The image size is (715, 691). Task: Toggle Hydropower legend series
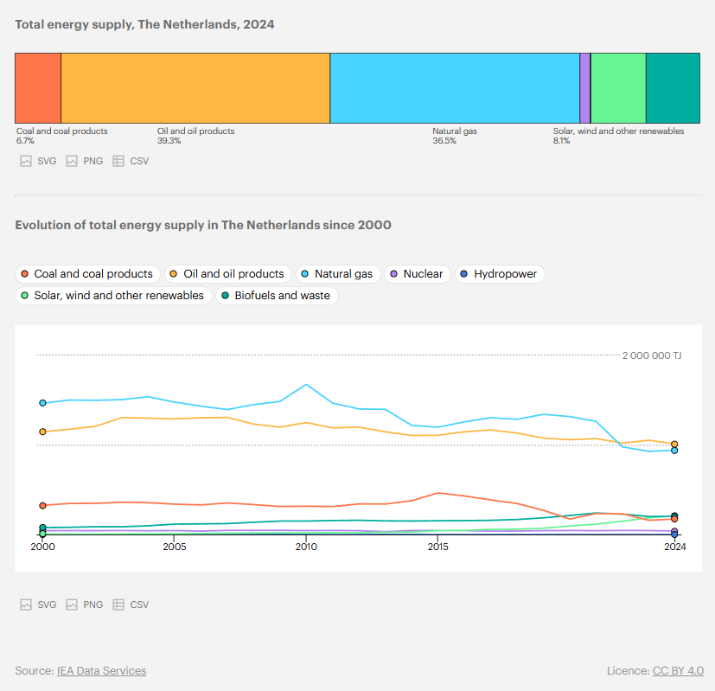500,274
